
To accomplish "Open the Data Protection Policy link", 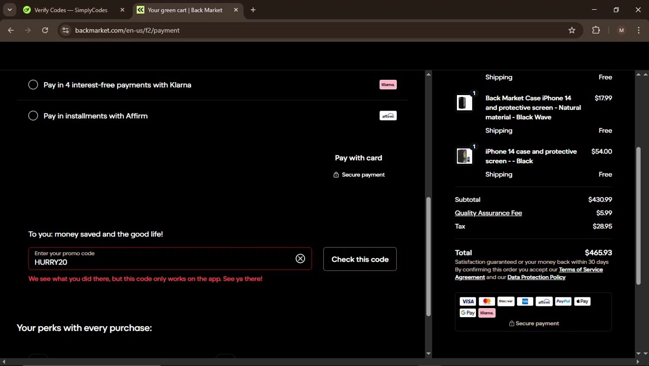I will (x=536, y=277).
